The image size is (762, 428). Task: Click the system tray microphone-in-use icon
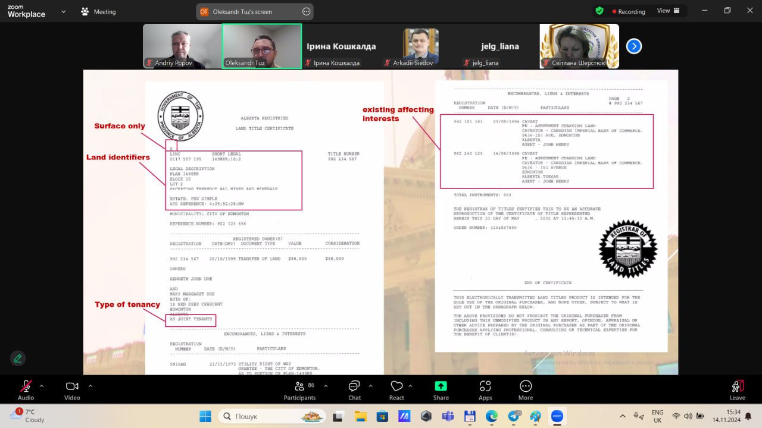tap(638, 416)
